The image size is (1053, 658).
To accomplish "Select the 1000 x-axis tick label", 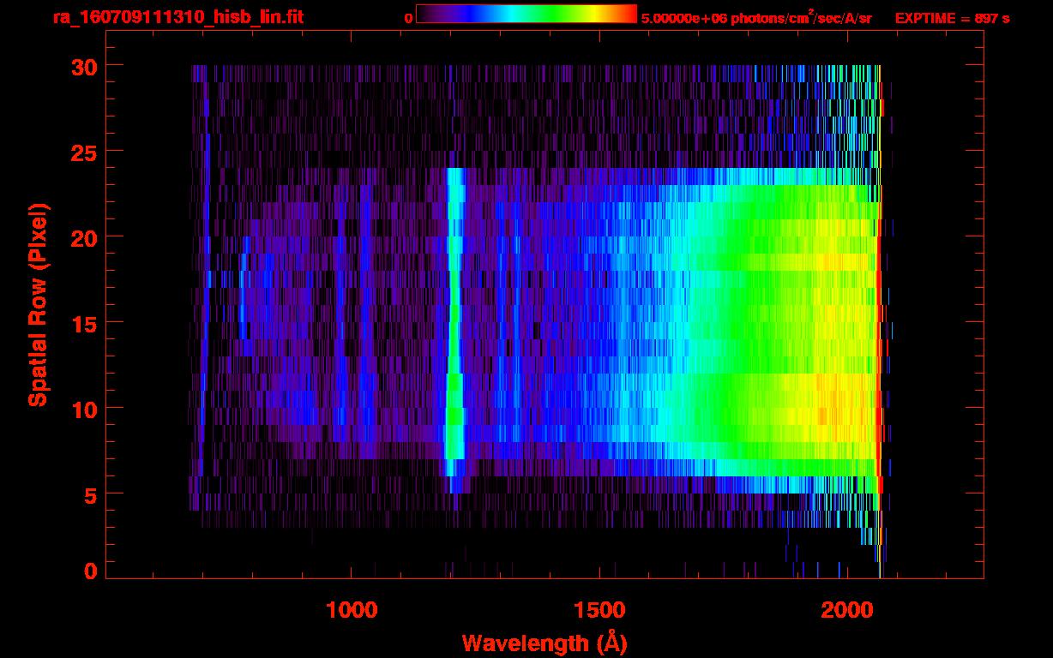I will click(x=351, y=611).
